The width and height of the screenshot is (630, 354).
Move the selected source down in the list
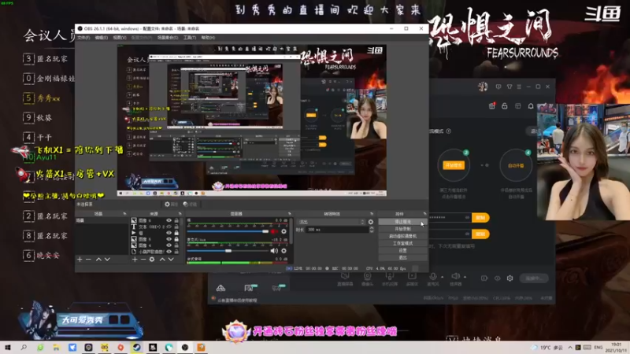click(x=171, y=260)
